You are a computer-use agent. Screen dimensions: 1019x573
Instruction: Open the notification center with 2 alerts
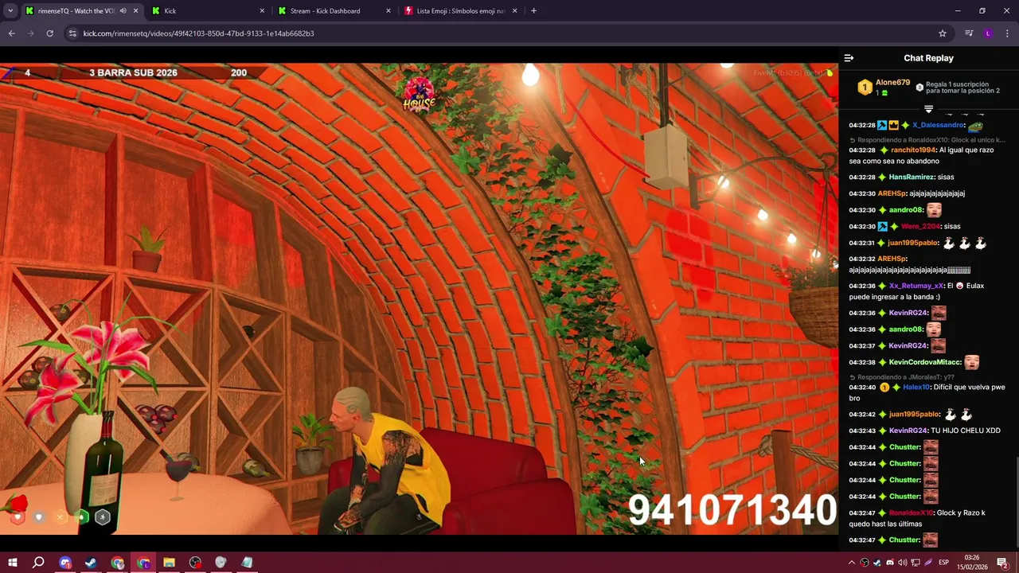[1002, 563]
